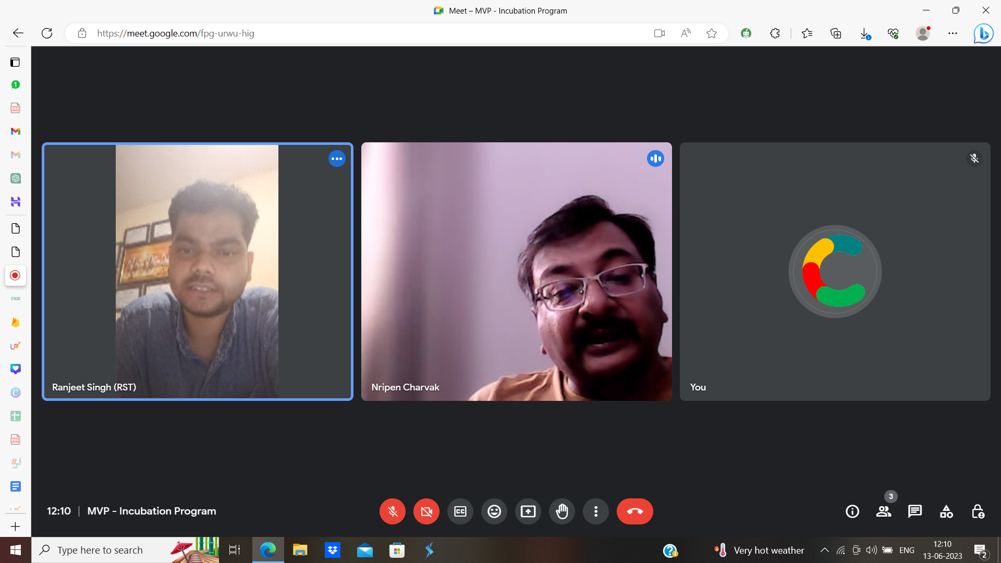Go back in the browser
The width and height of the screenshot is (1001, 563).
click(x=18, y=33)
